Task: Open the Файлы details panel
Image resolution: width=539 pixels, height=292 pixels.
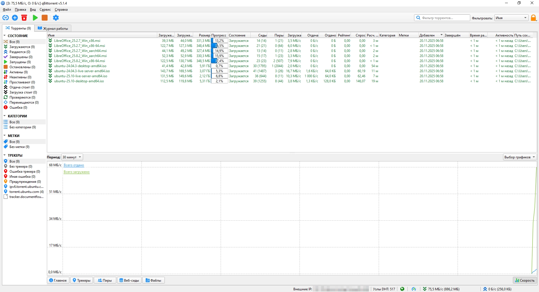Action: click(153, 280)
